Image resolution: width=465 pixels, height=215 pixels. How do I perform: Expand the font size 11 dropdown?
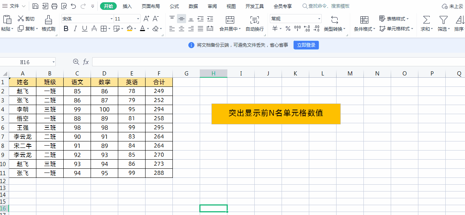pyautogui.click(x=138, y=19)
